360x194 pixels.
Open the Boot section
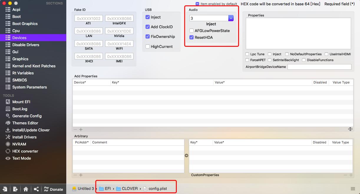[16, 16]
